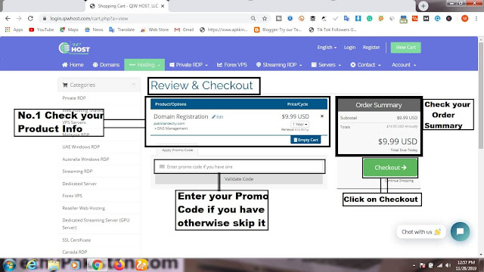Open the Private RDP menu
Viewport: 484px width, 272px height.
188,65
